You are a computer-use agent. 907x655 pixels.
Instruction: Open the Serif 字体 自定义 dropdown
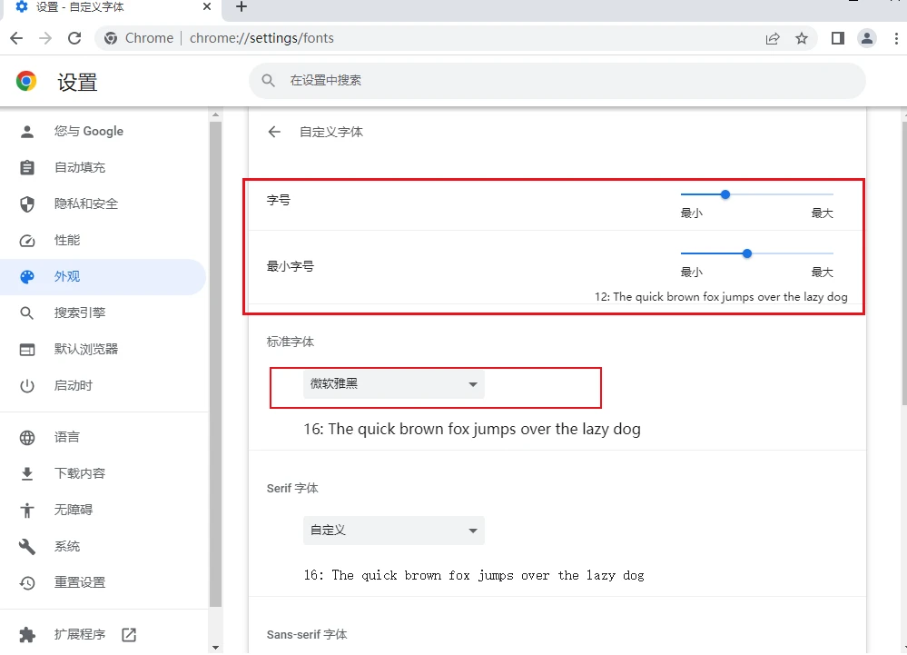393,531
